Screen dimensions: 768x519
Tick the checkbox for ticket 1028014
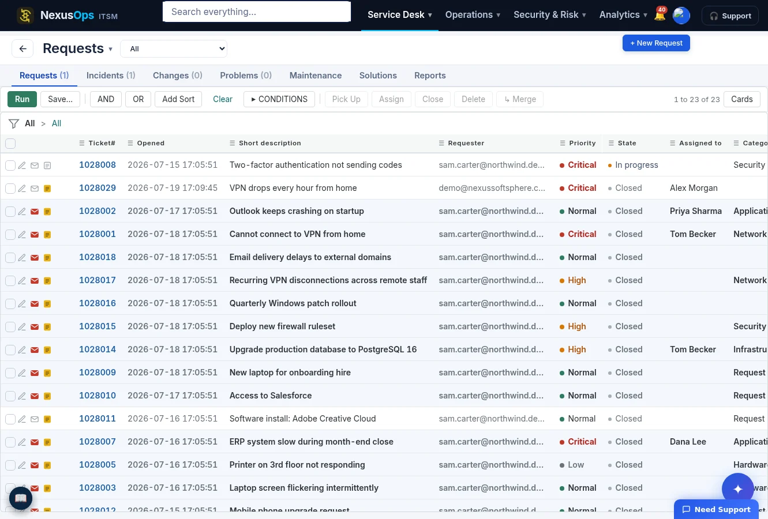click(10, 350)
